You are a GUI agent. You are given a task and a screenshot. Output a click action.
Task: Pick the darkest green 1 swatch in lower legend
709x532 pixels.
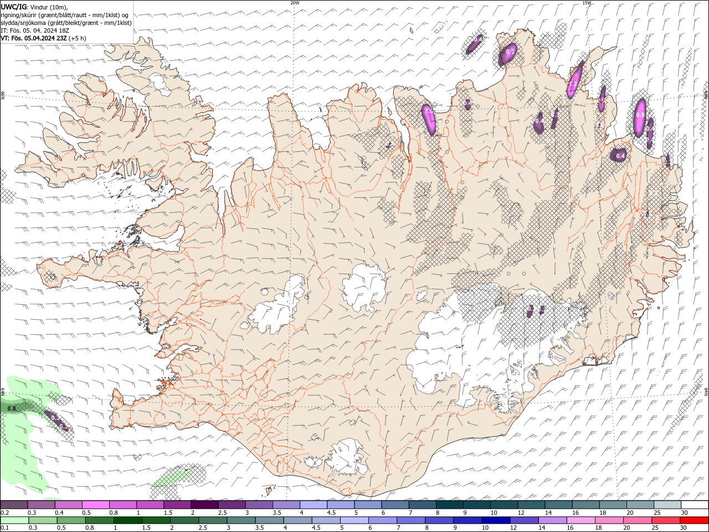tap(127, 520)
